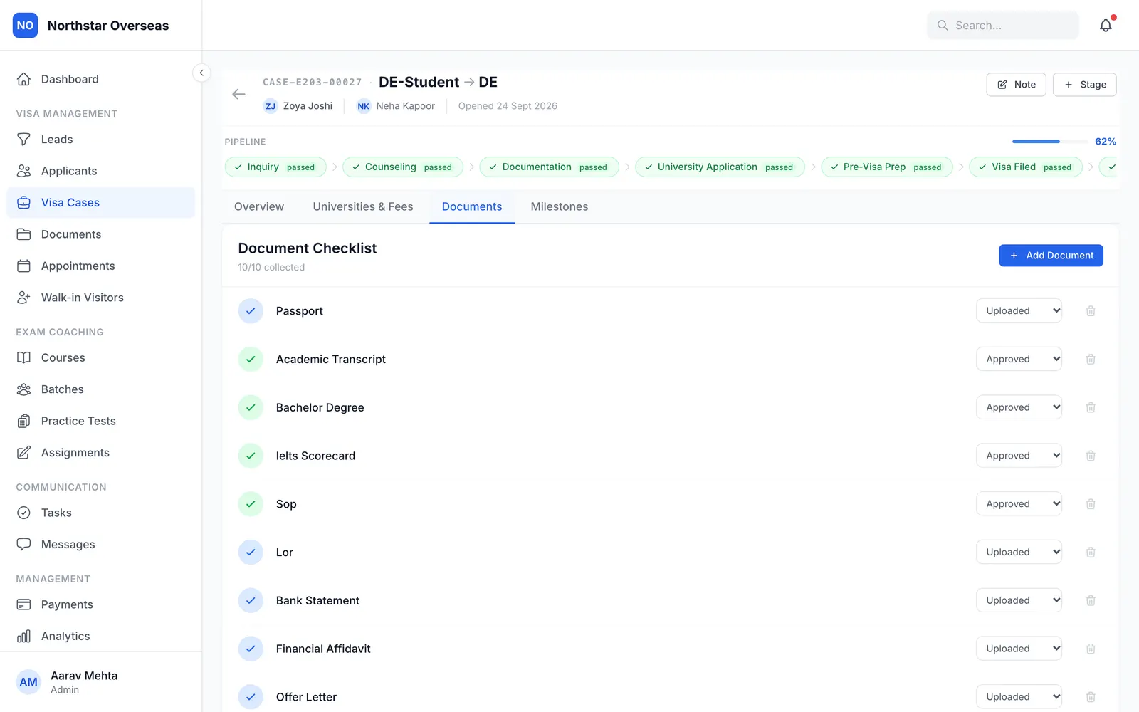Select the University Application pipeline stage
The height and width of the screenshot is (712, 1139).
[x=720, y=167]
